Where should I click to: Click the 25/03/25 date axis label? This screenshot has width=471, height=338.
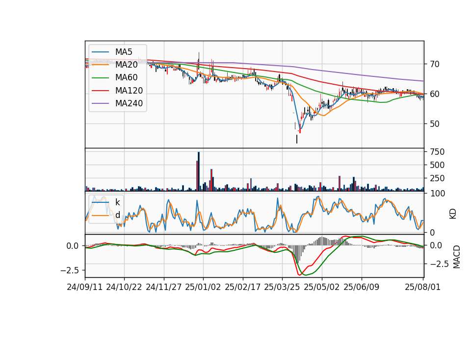pyautogui.click(x=282, y=287)
